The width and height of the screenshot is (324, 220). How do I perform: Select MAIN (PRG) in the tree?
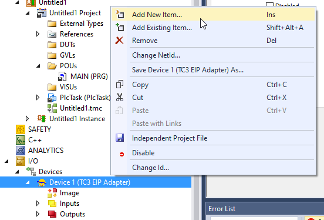(89, 76)
